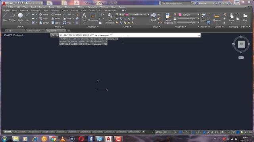Click the viewport label Top 2D Wireframe
Viewport: 254px width, 142px height.
point(12,35)
